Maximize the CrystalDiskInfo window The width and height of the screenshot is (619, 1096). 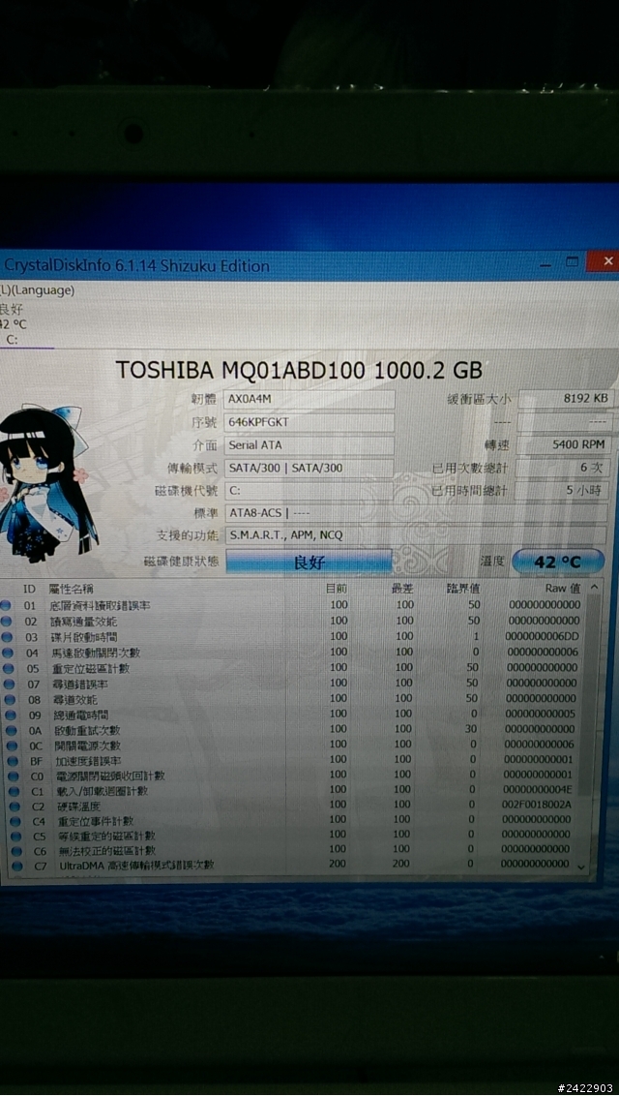tap(573, 262)
